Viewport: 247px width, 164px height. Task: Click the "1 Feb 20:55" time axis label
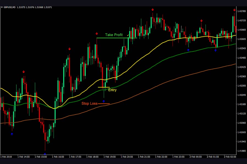click(x=127, y=157)
